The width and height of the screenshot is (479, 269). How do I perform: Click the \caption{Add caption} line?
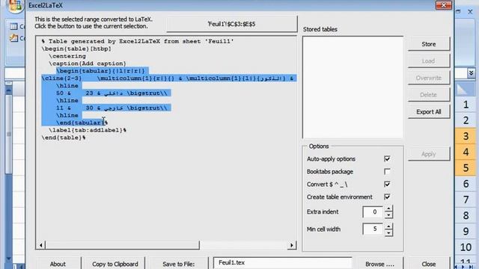88,64
